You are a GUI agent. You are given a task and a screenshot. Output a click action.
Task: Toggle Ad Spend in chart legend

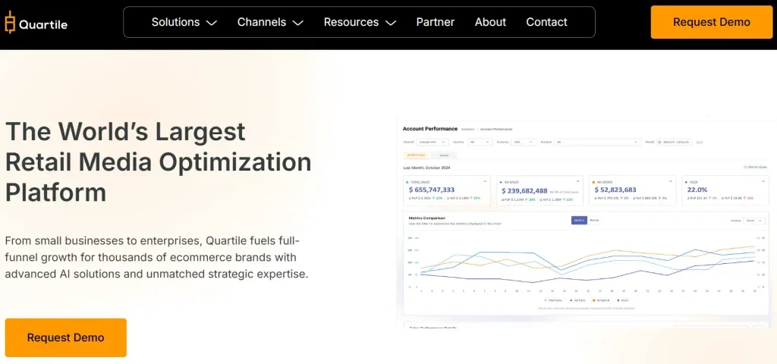tap(601, 300)
